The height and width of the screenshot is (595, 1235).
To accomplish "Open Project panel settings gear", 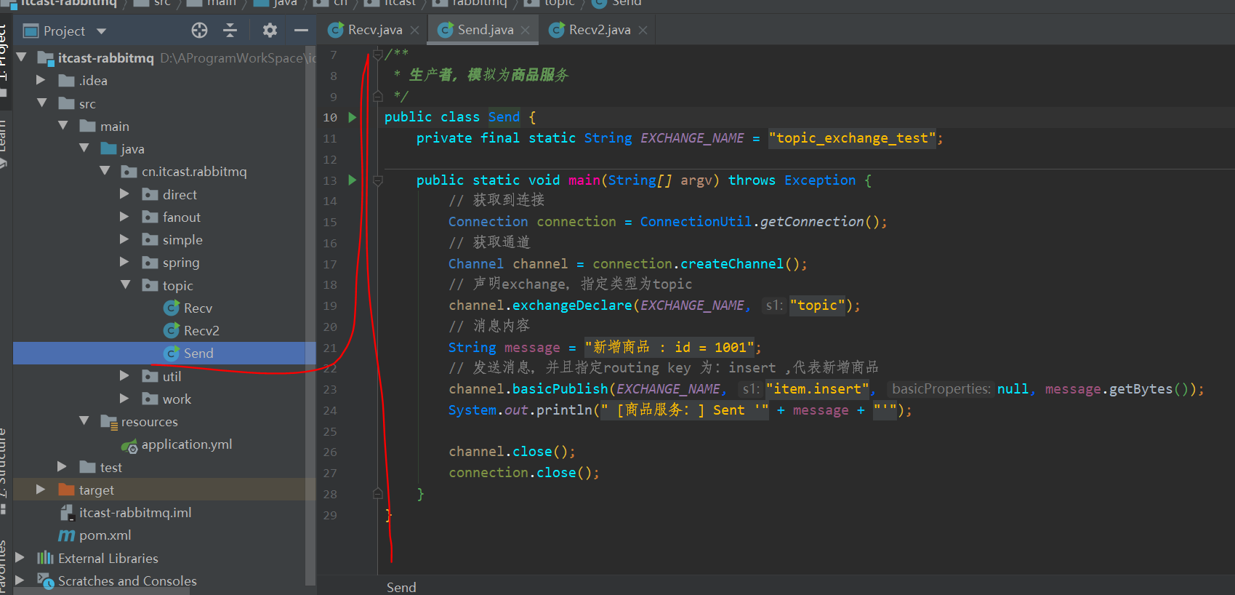I will (x=270, y=31).
